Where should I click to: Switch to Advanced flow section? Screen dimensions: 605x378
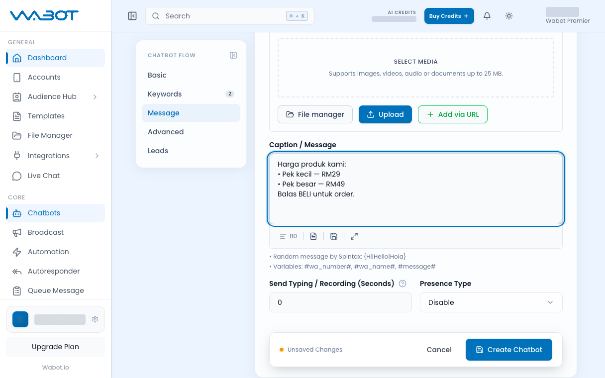coord(191,132)
